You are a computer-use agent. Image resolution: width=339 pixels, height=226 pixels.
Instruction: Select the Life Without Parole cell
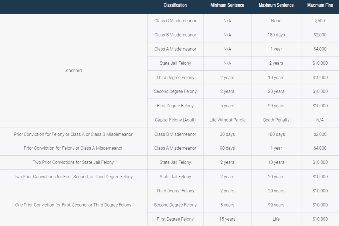point(227,120)
